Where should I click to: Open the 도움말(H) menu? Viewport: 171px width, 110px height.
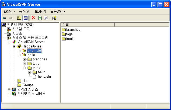pyautogui.click(x=57, y=11)
